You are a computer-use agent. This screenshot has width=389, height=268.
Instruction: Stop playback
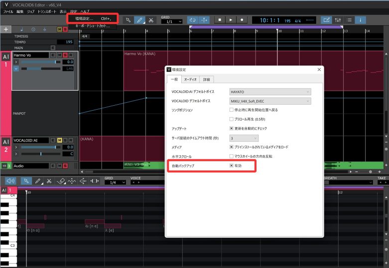click(x=220, y=20)
